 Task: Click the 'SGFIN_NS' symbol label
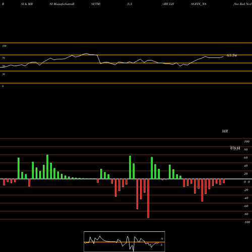pyautogui.click(x=199, y=4)
